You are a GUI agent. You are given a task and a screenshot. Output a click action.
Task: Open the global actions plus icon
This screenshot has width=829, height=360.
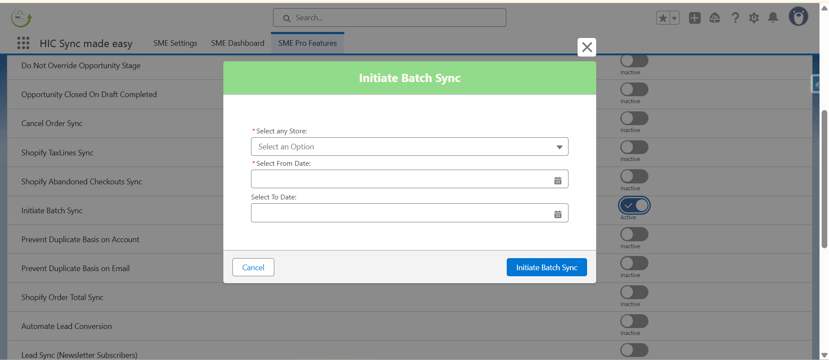tap(695, 18)
